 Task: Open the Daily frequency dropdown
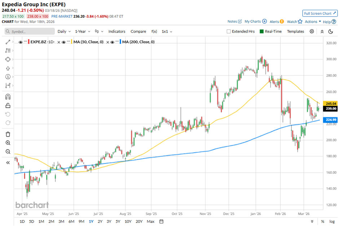[x=64, y=31]
